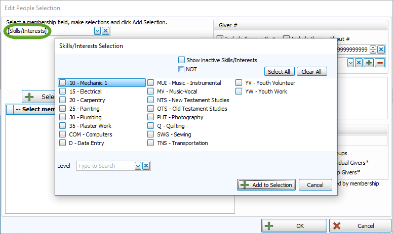Open the Skills/Interests membership field dropdown
The width and height of the screenshot is (393, 234).
[x=97, y=31]
